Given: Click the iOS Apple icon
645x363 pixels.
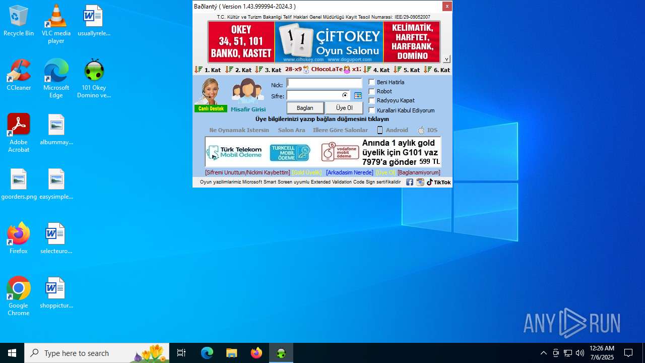Looking at the screenshot, I should pyautogui.click(x=421, y=130).
